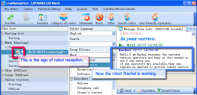197x95 pixels.
Task: Open the Option menu
Action: click(x=28, y=9)
